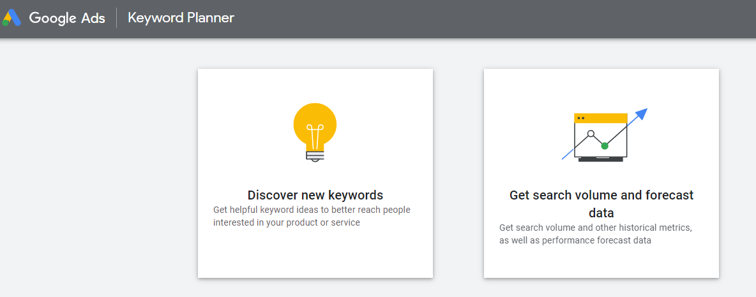Click the black stand under the chart graphic
756x297 pixels.
coord(600,159)
